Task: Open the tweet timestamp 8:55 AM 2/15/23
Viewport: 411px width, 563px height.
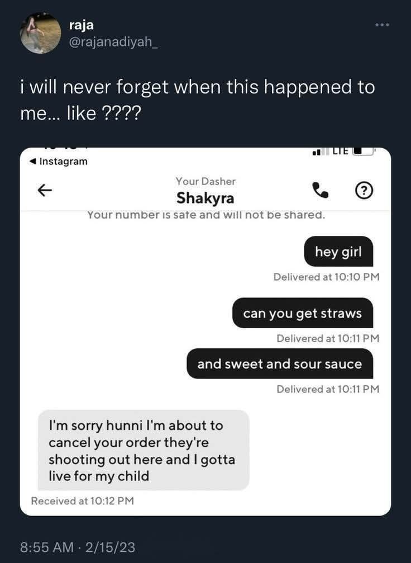Action: click(78, 547)
